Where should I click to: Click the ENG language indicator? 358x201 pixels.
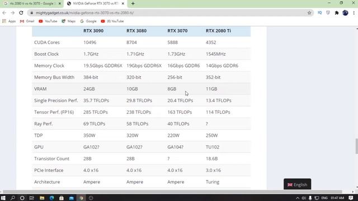(x=324, y=198)
